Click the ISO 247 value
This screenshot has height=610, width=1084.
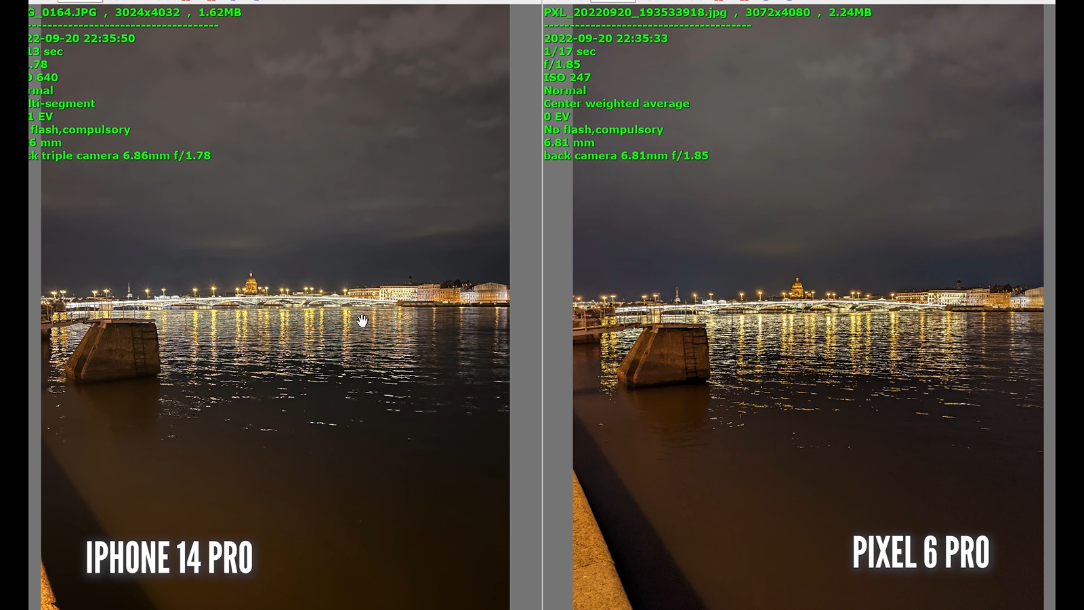pos(567,77)
